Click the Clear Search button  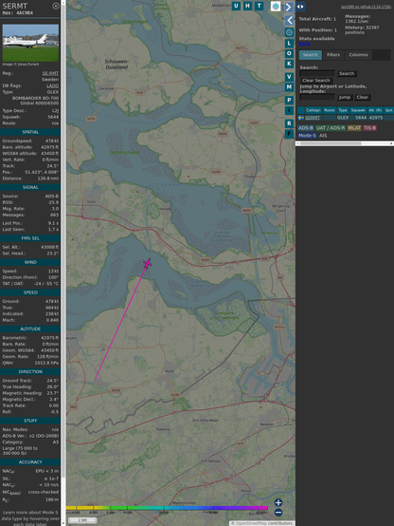(316, 81)
